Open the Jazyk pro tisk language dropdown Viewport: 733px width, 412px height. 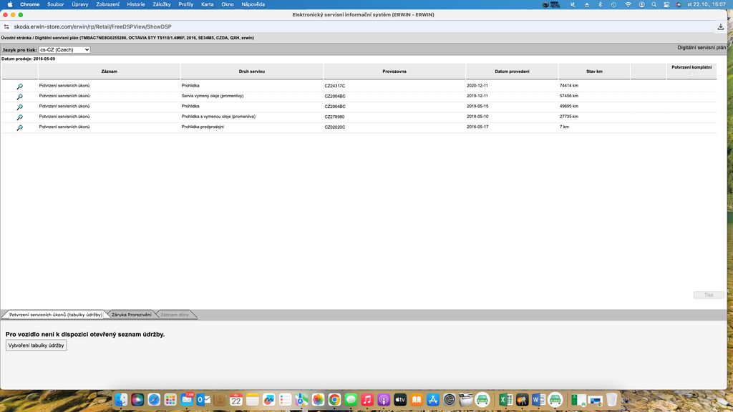pos(64,50)
